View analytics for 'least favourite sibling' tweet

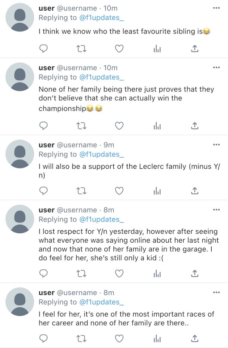(157, 49)
